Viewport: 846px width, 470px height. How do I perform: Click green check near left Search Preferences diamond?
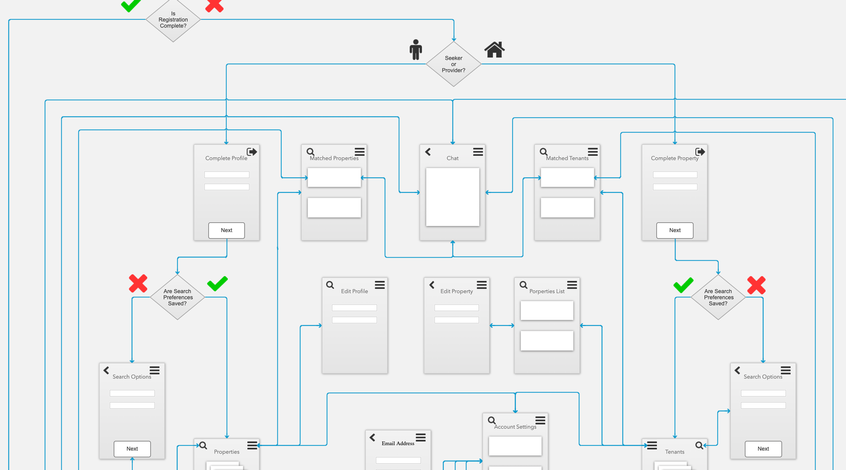[218, 283]
